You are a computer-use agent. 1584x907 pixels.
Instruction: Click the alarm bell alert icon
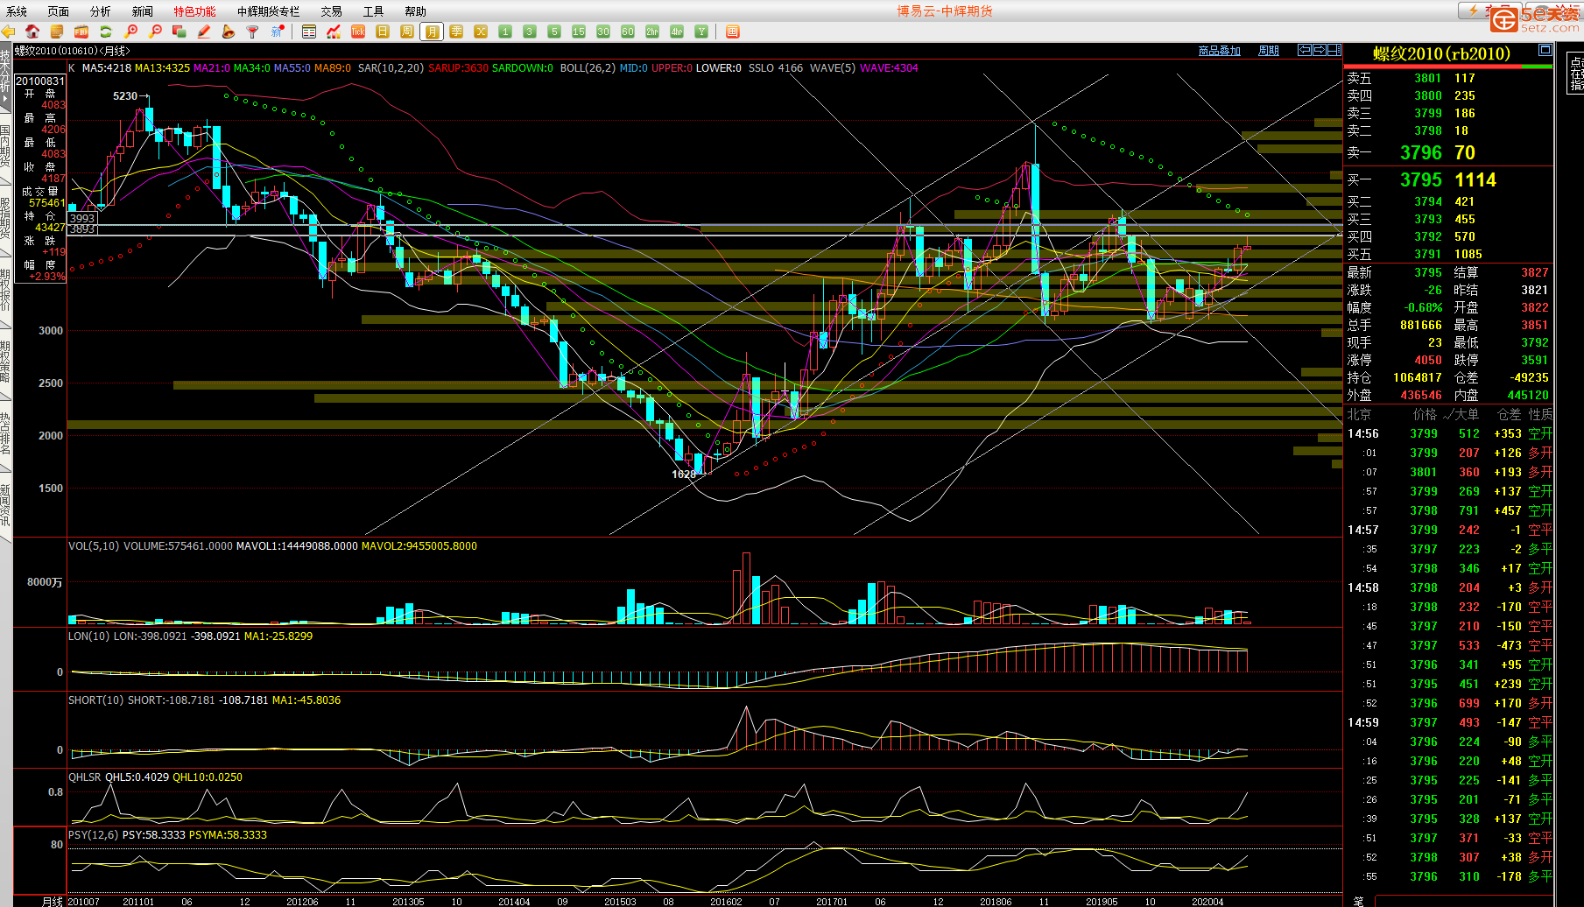(228, 32)
